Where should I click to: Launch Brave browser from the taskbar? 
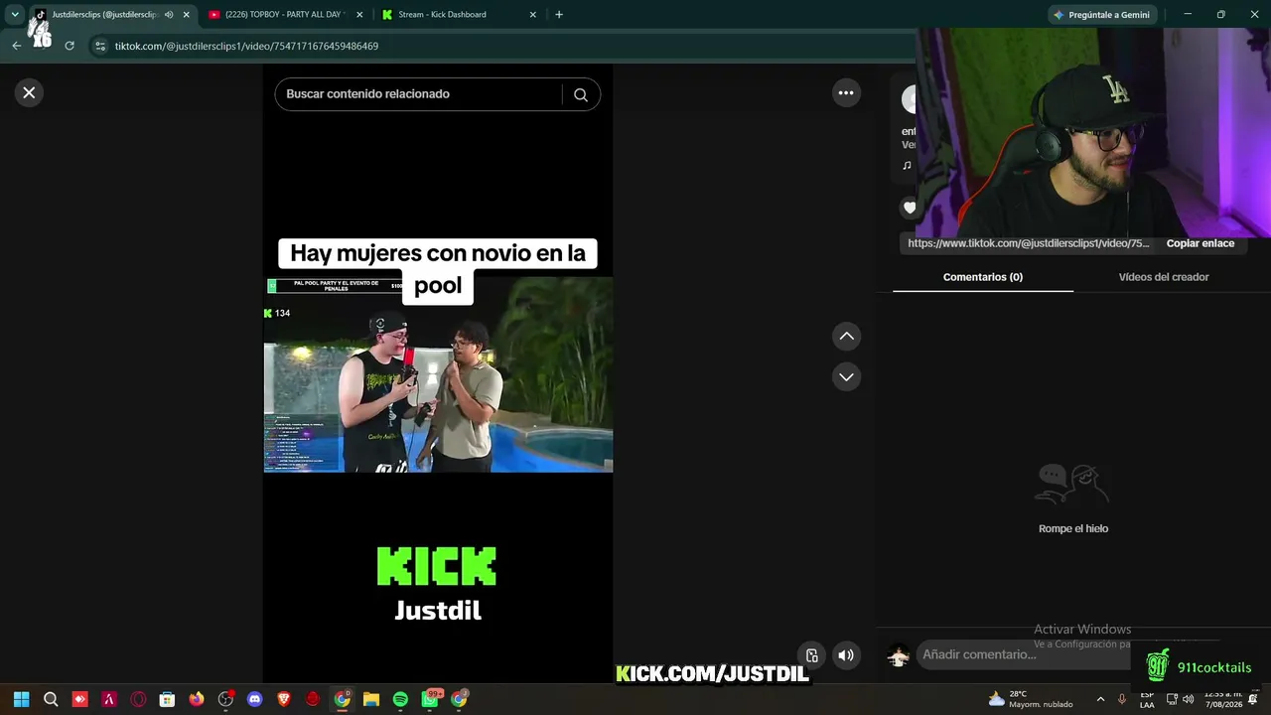click(284, 699)
